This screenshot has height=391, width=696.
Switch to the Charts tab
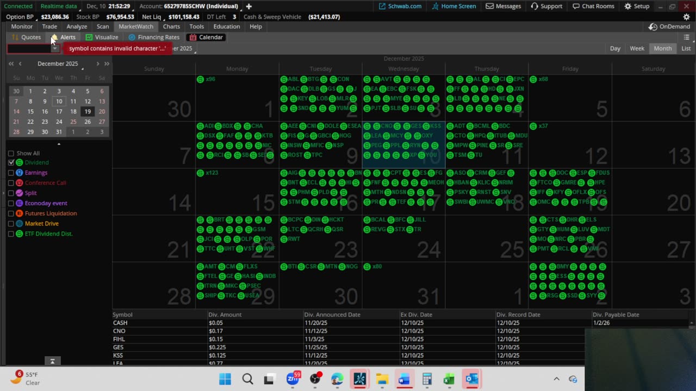click(x=171, y=27)
